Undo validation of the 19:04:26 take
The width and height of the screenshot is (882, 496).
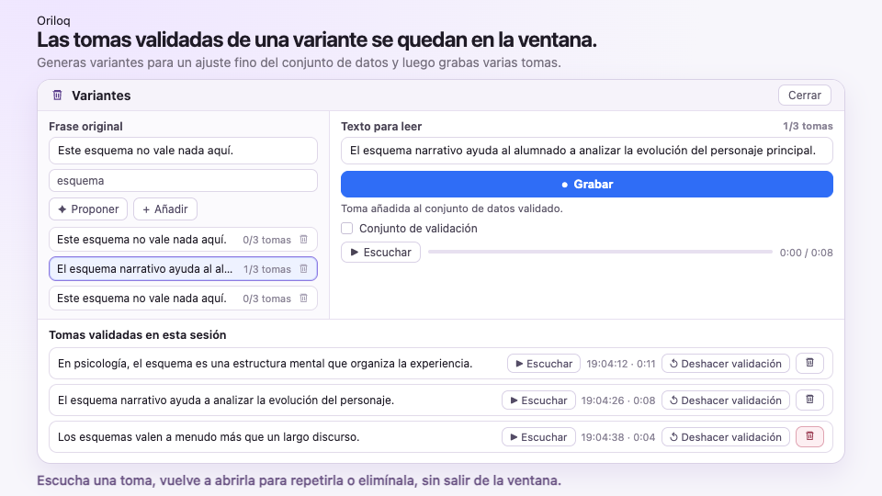point(726,400)
